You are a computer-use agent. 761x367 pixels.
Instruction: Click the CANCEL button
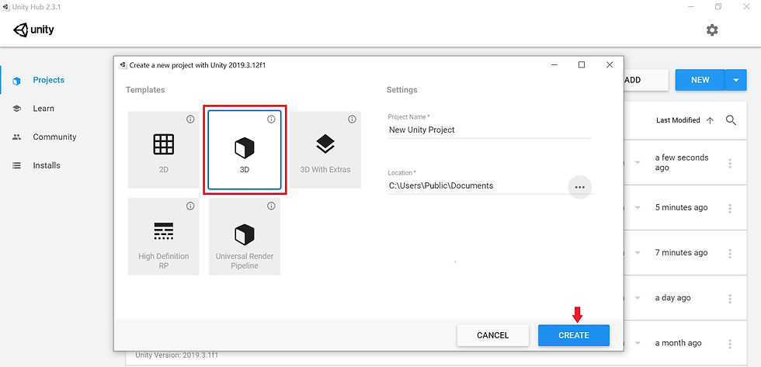pos(492,335)
